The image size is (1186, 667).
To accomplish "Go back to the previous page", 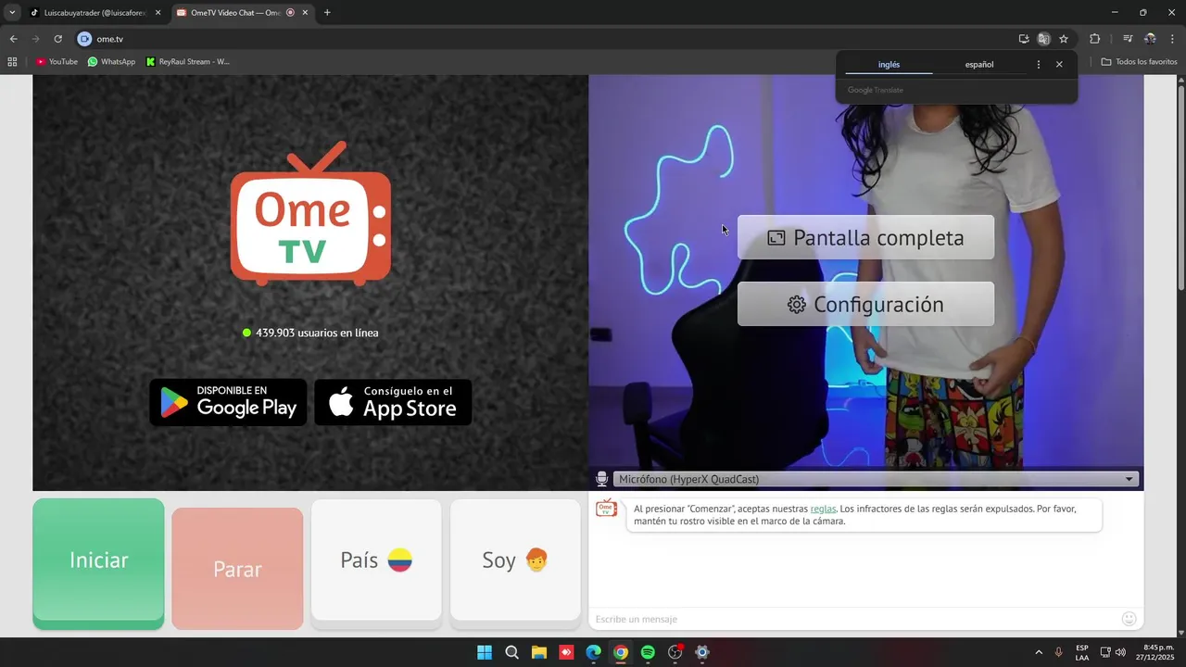I will (x=13, y=39).
